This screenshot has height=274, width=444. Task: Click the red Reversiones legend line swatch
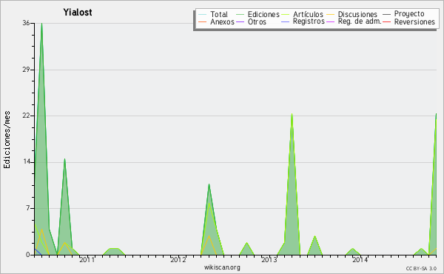387,21
